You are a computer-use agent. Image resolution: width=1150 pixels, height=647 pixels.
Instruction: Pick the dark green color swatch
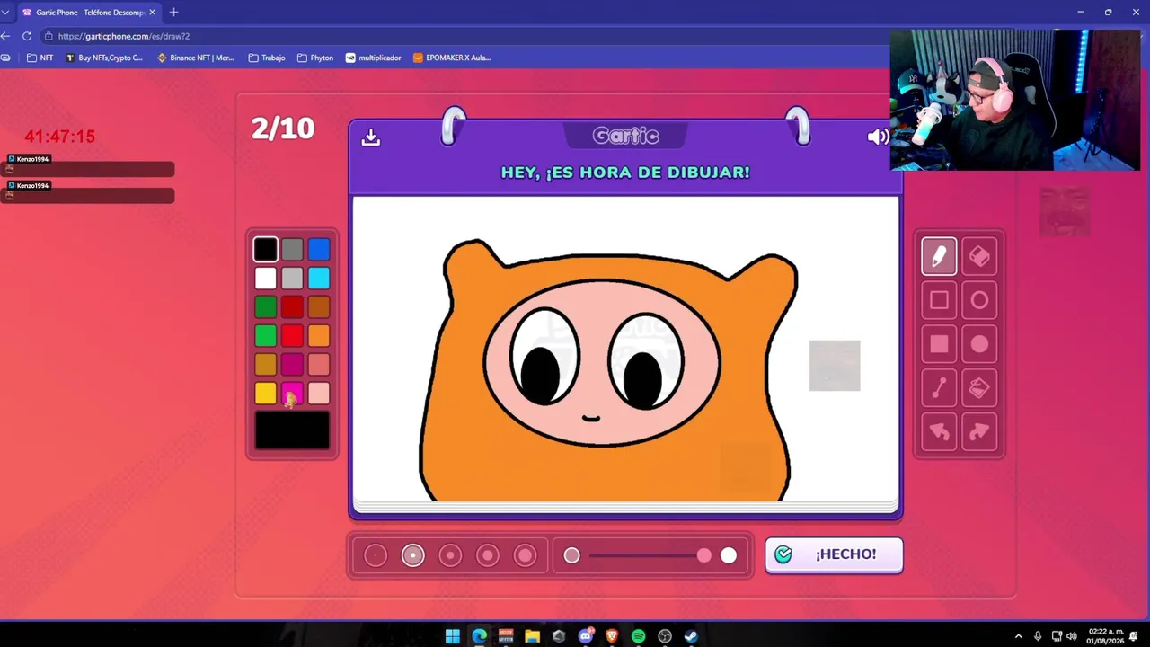tap(265, 306)
